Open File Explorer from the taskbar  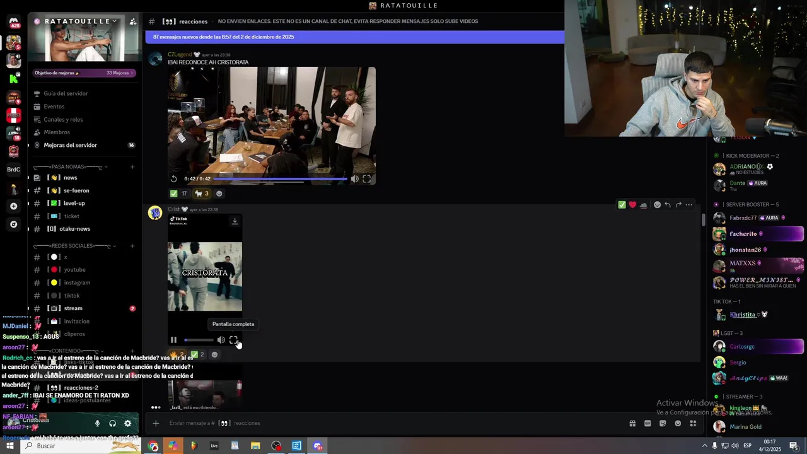(x=255, y=446)
